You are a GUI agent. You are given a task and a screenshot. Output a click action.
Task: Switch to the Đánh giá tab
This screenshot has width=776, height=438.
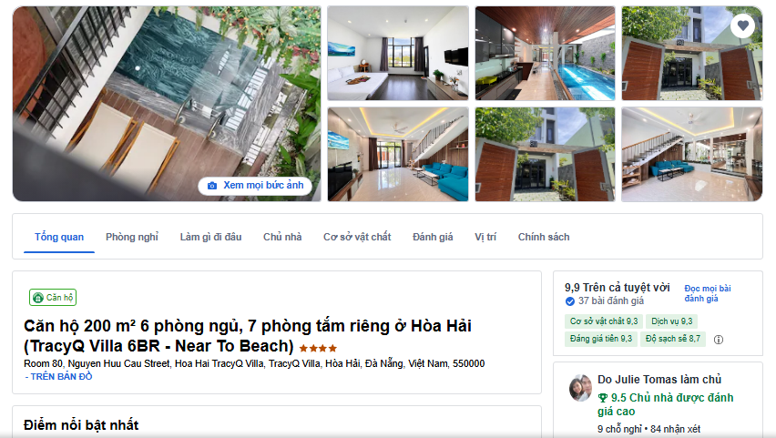[433, 237]
